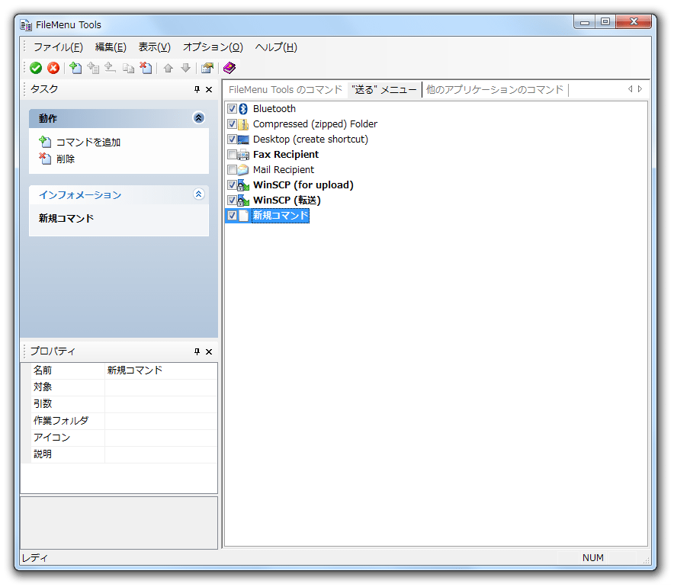Screen dimensions: 674x587
Task: Click the Mail Recipient envelope icon
Action: point(243,170)
